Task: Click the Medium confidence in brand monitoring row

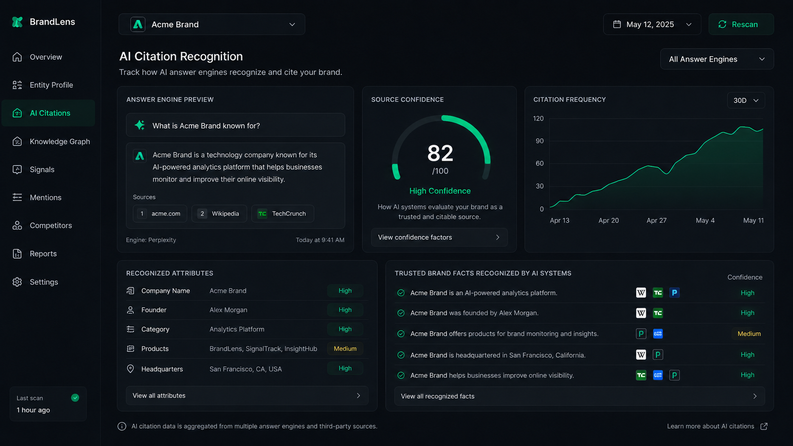Action: click(749, 334)
